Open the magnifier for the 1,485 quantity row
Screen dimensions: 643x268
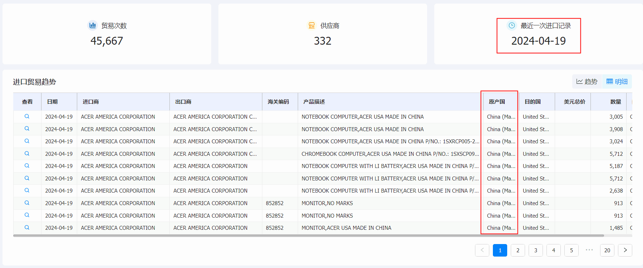(x=27, y=228)
